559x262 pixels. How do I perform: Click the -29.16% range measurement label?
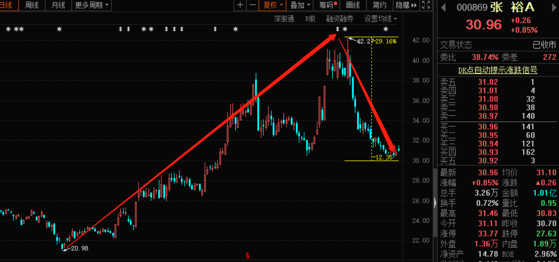pos(386,41)
